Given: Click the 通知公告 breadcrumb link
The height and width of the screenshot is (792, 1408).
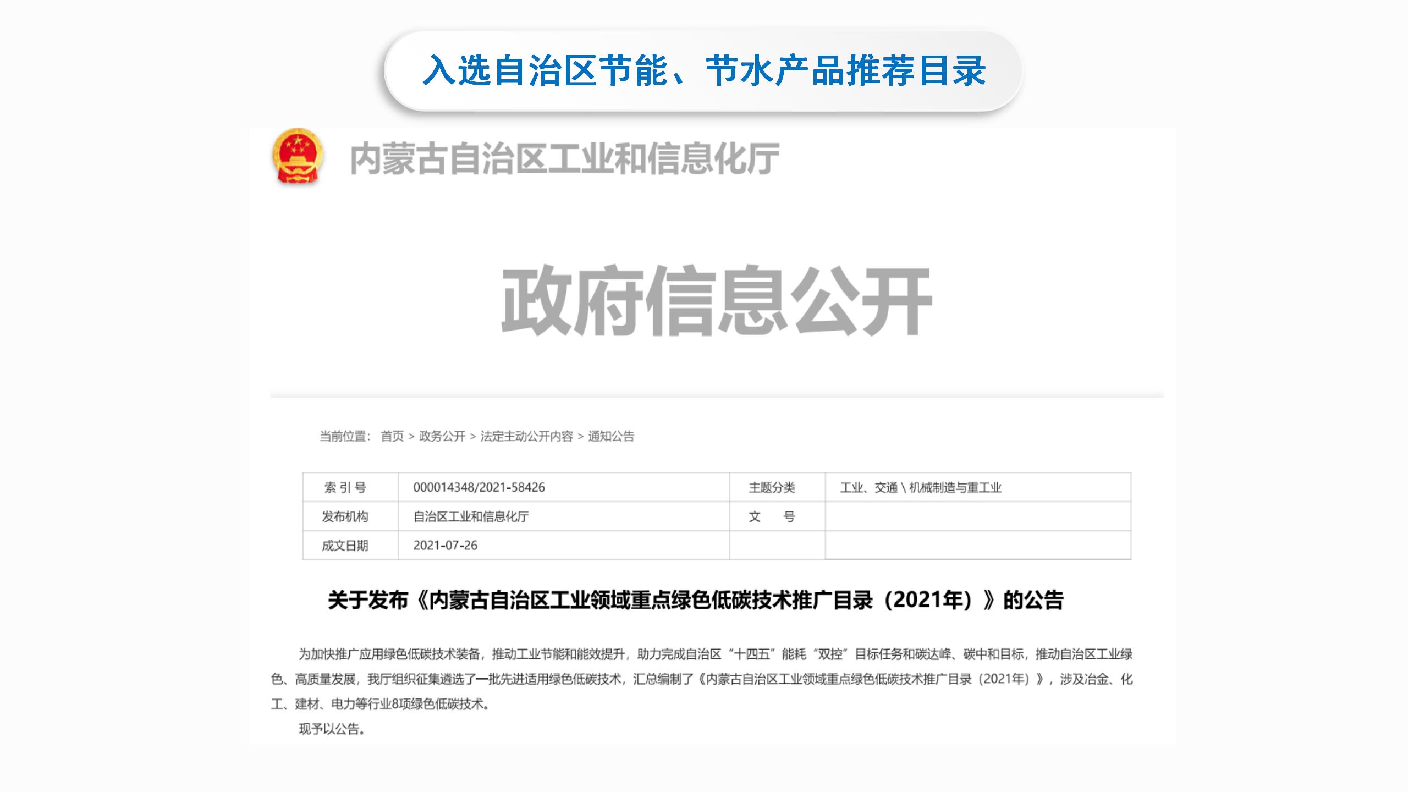Looking at the screenshot, I should click(611, 436).
